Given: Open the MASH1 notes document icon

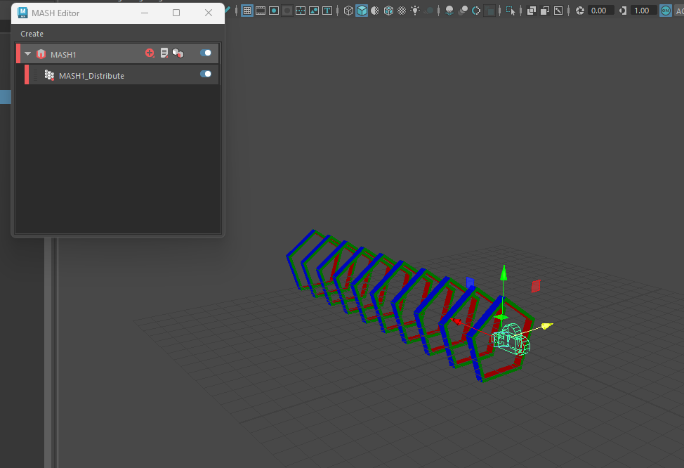Looking at the screenshot, I should (164, 53).
